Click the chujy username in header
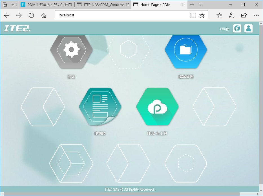 tap(224, 29)
